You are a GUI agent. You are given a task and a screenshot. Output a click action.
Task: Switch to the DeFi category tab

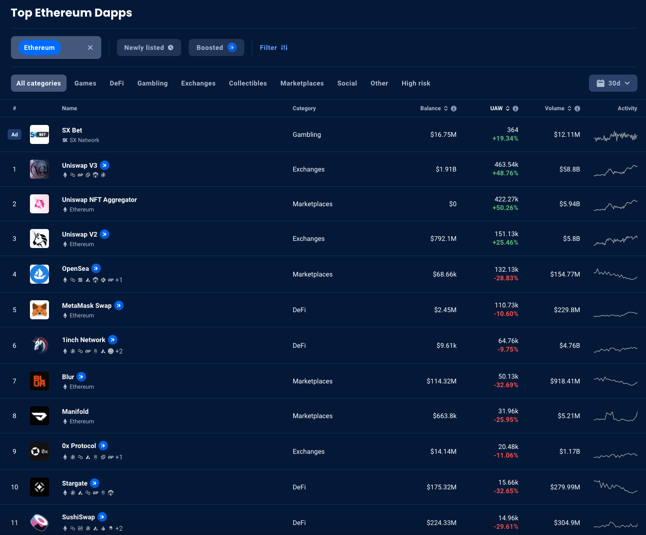116,83
